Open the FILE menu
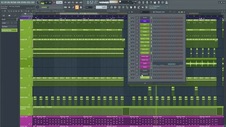The image size is (226, 127). (2, 2)
